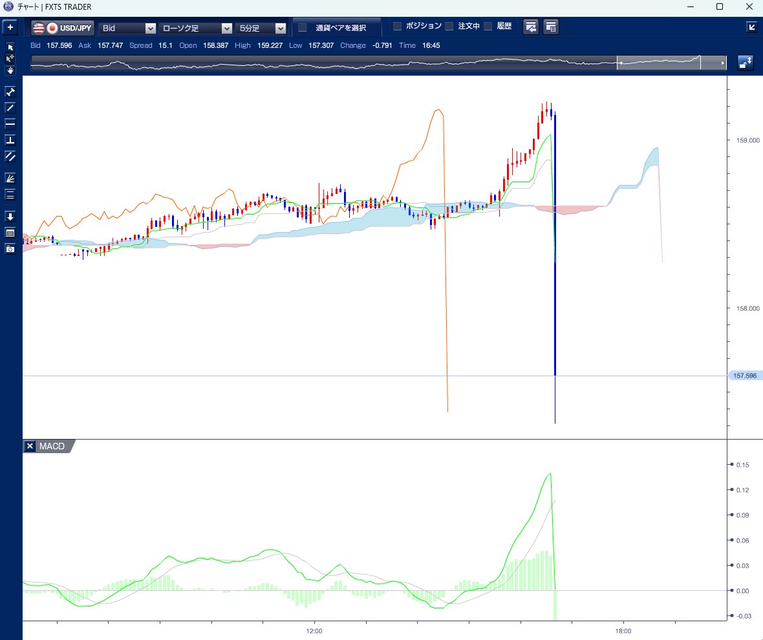Select the measure ruler tool
763x640 pixels.
pos(10,91)
